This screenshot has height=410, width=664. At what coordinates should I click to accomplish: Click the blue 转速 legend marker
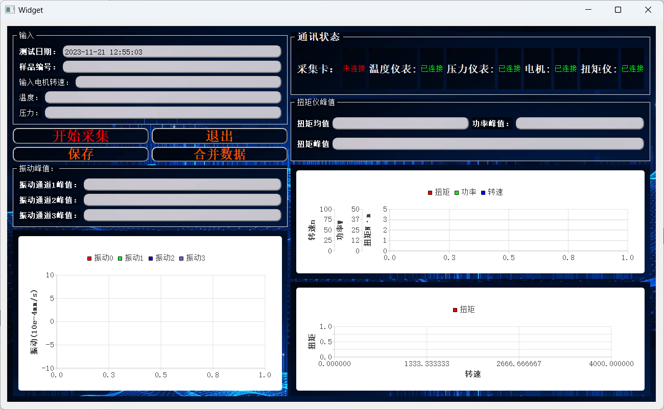tap(483, 192)
